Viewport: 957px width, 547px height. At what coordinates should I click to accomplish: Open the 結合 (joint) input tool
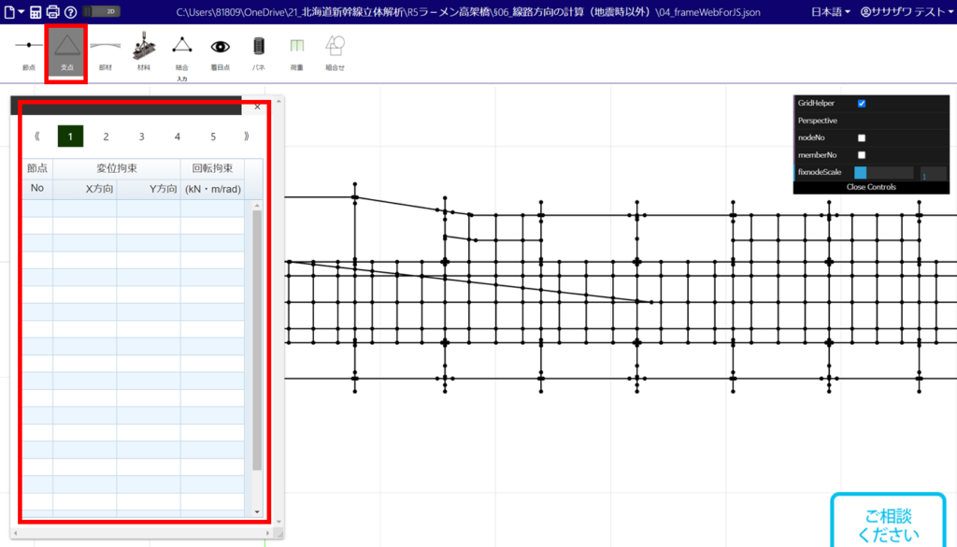click(182, 52)
